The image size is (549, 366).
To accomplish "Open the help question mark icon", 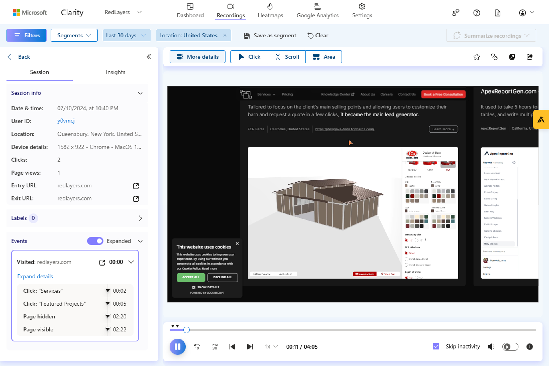I will click(476, 13).
